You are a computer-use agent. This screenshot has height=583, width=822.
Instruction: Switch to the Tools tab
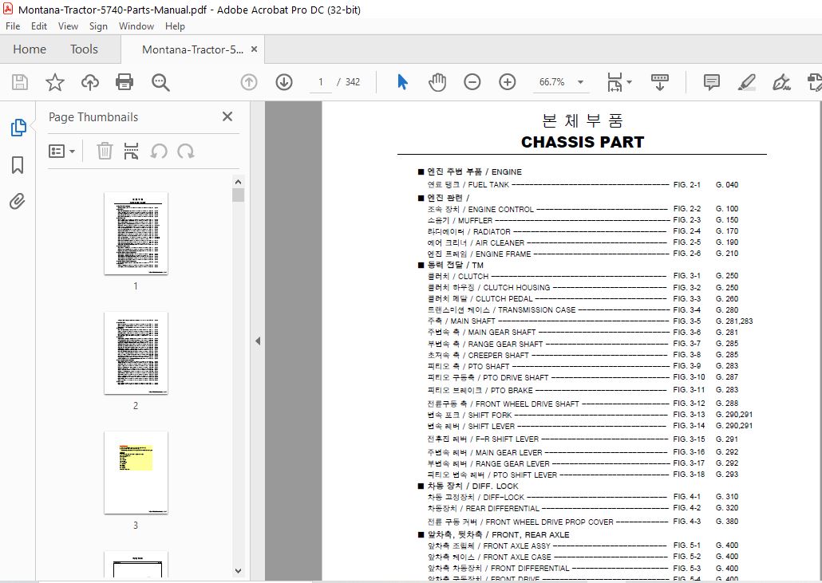[x=84, y=49]
